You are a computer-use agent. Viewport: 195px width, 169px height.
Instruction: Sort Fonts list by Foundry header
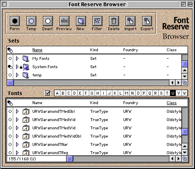131,103
